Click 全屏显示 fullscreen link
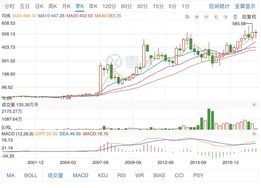 245,6
